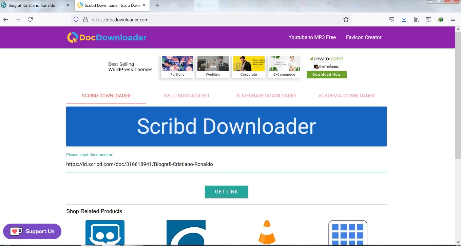Switch to Issuu Downloader tab
The width and height of the screenshot is (461, 246).
(186, 96)
